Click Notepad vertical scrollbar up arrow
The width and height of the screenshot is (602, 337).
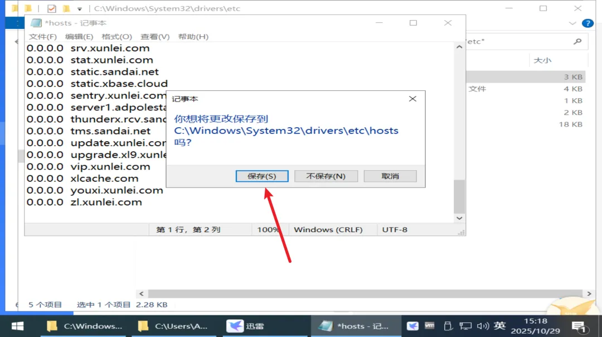tap(459, 47)
